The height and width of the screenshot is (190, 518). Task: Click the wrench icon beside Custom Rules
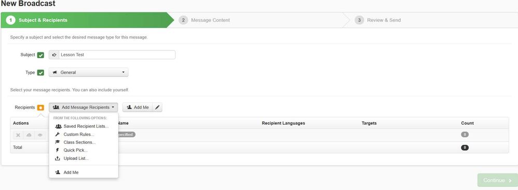click(58, 134)
